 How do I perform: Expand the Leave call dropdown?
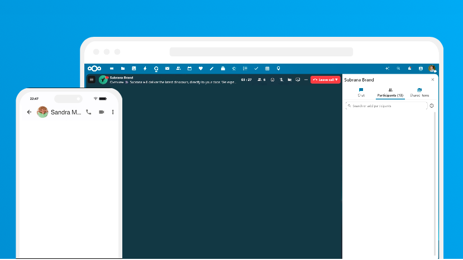pyautogui.click(x=337, y=80)
